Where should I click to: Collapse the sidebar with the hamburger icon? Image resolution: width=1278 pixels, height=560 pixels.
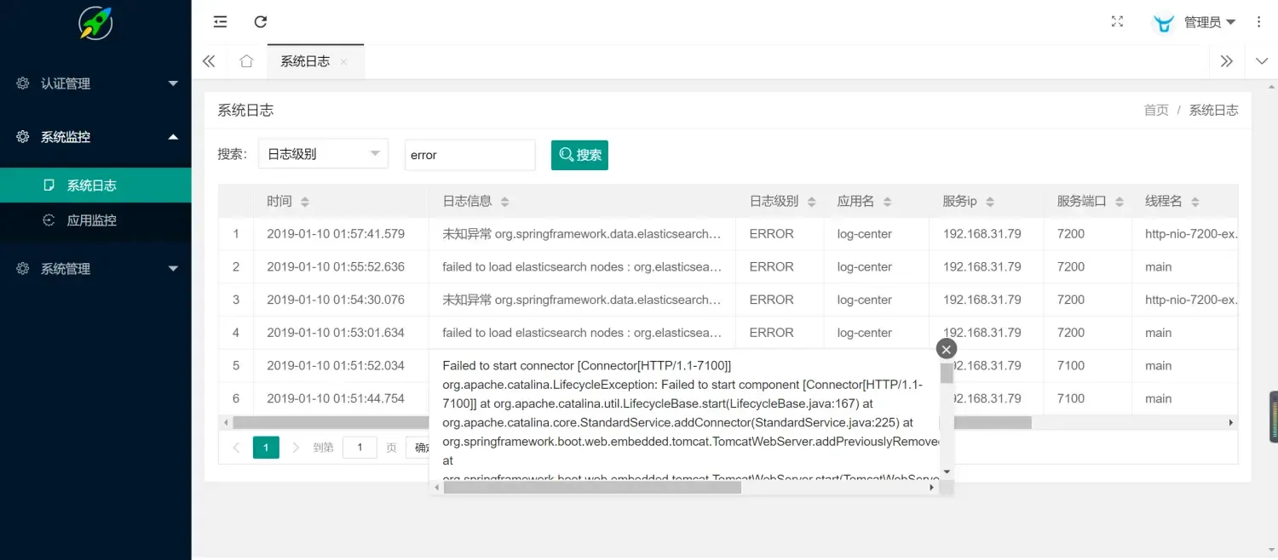point(220,21)
